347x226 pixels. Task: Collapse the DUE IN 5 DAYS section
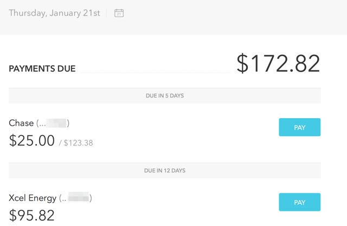[x=164, y=95]
